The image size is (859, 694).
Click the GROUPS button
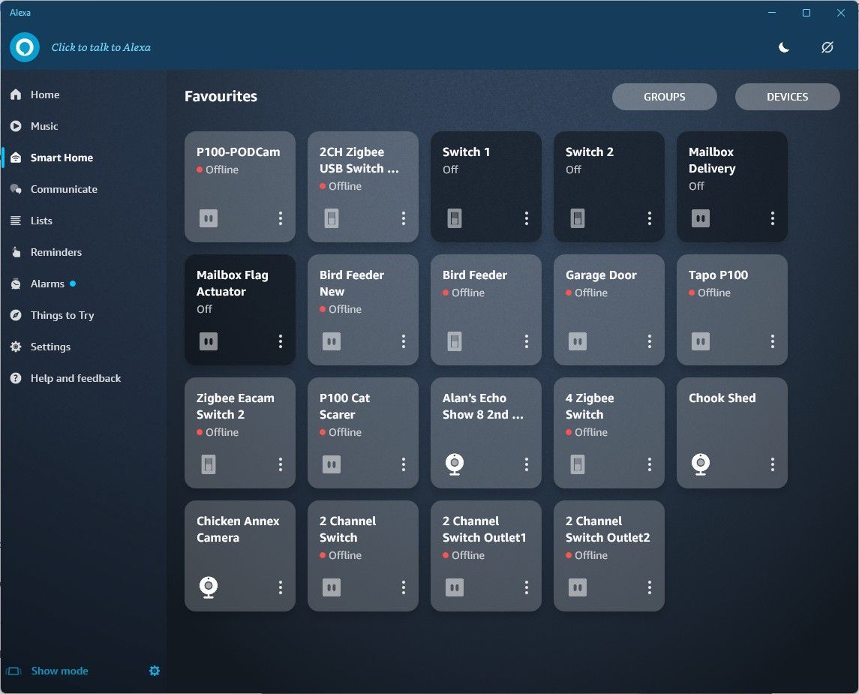coord(664,97)
